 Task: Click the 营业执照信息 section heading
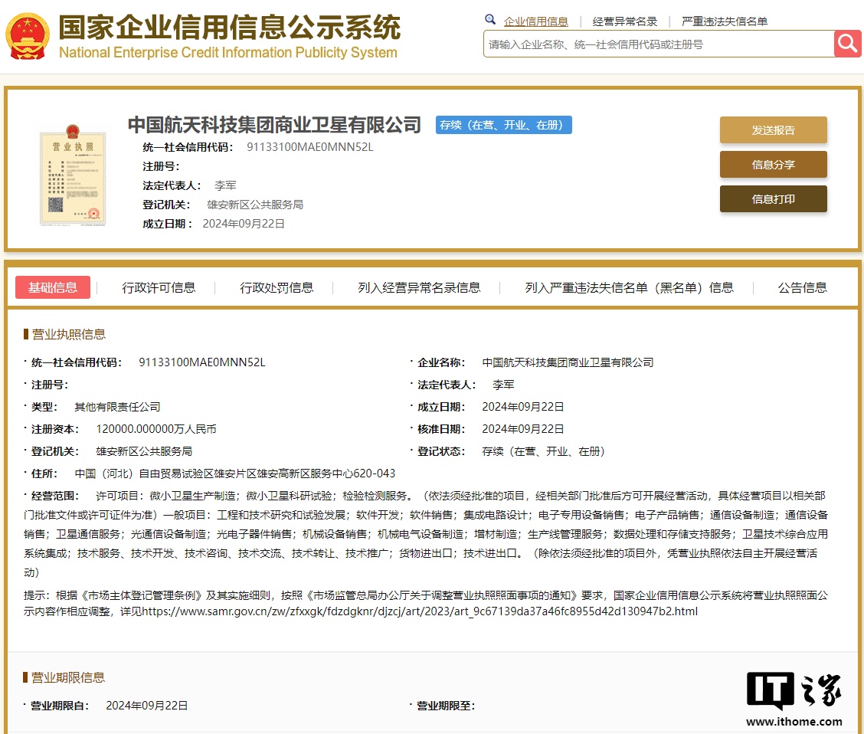click(x=68, y=335)
